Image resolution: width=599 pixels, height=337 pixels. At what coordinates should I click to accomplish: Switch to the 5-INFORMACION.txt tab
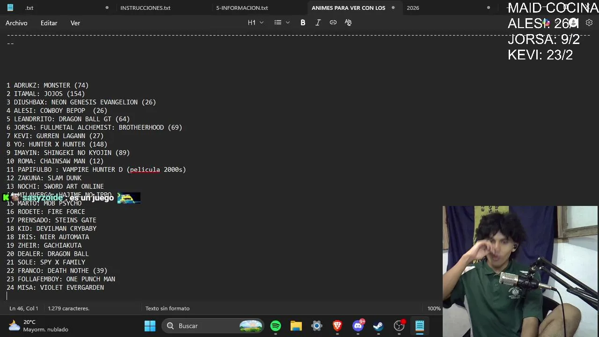point(242,8)
